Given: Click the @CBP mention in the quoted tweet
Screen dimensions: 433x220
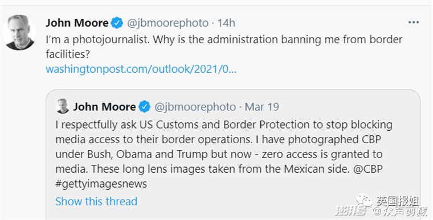Looking at the screenshot, I should (368, 169).
